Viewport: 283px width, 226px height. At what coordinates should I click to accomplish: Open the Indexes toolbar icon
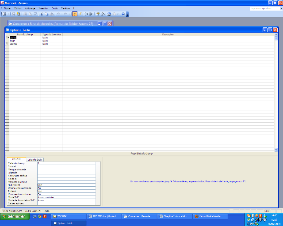click(80, 14)
